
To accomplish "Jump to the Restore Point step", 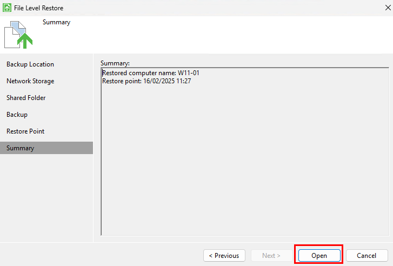I will (25, 131).
